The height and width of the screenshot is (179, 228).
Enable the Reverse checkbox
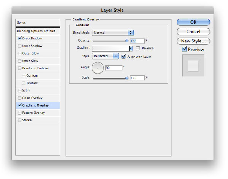pyautogui.click(x=138, y=48)
